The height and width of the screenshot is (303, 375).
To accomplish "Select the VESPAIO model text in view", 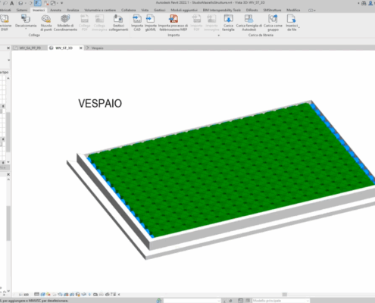I will tap(100, 103).
